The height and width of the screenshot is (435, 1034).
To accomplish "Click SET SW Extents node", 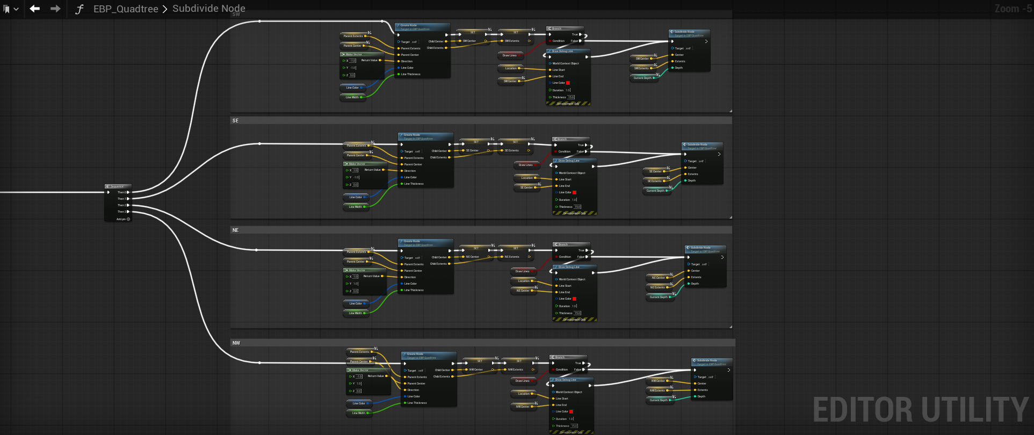I will (x=516, y=37).
